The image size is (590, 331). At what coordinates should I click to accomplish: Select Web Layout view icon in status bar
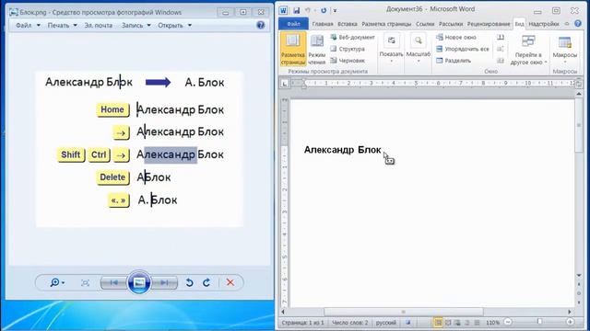pyautogui.click(x=457, y=323)
